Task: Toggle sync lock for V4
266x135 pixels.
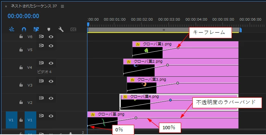Action: tap(41, 63)
